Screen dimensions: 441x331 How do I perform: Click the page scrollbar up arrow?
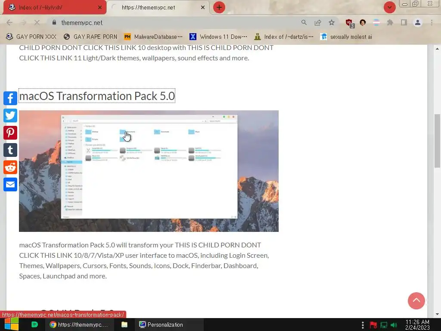(x=438, y=48)
